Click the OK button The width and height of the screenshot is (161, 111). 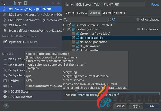152,106
